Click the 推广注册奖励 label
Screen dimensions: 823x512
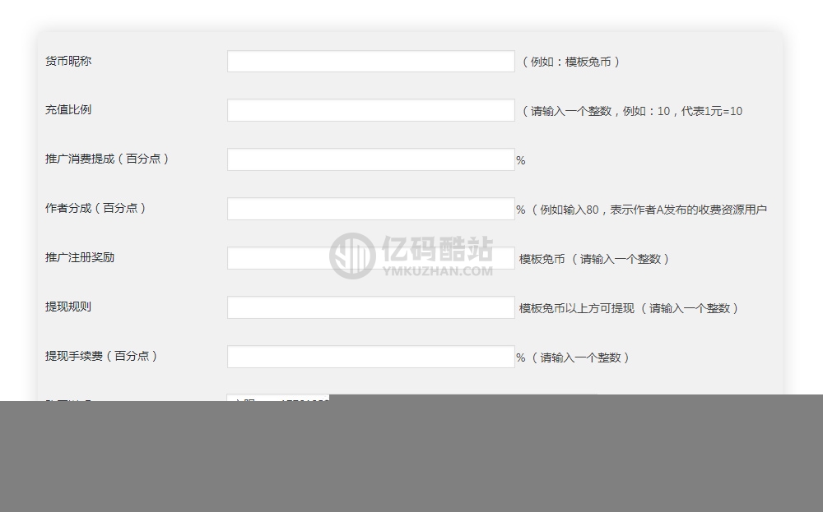pos(80,257)
